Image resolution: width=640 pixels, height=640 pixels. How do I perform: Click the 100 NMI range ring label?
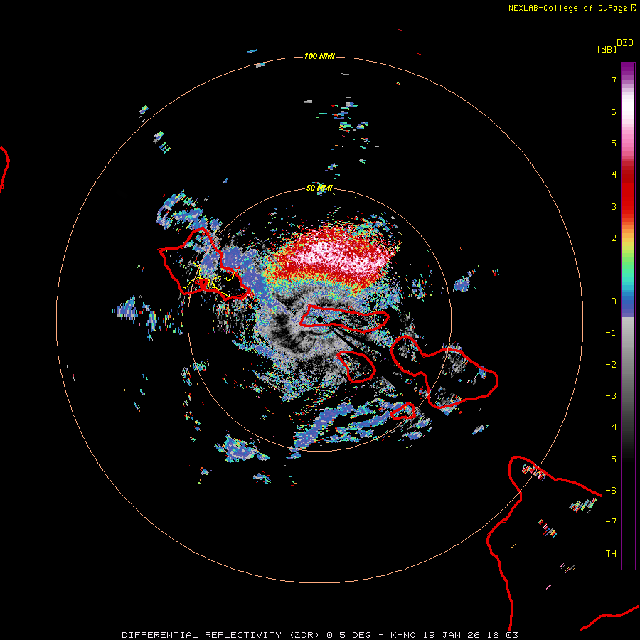tap(319, 56)
